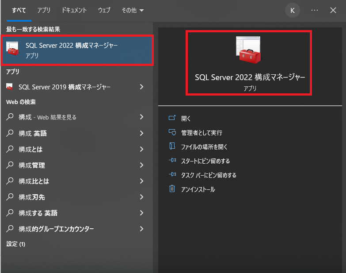Select the 構成刃先 suggestion
The image size is (346, 273).
(32, 197)
